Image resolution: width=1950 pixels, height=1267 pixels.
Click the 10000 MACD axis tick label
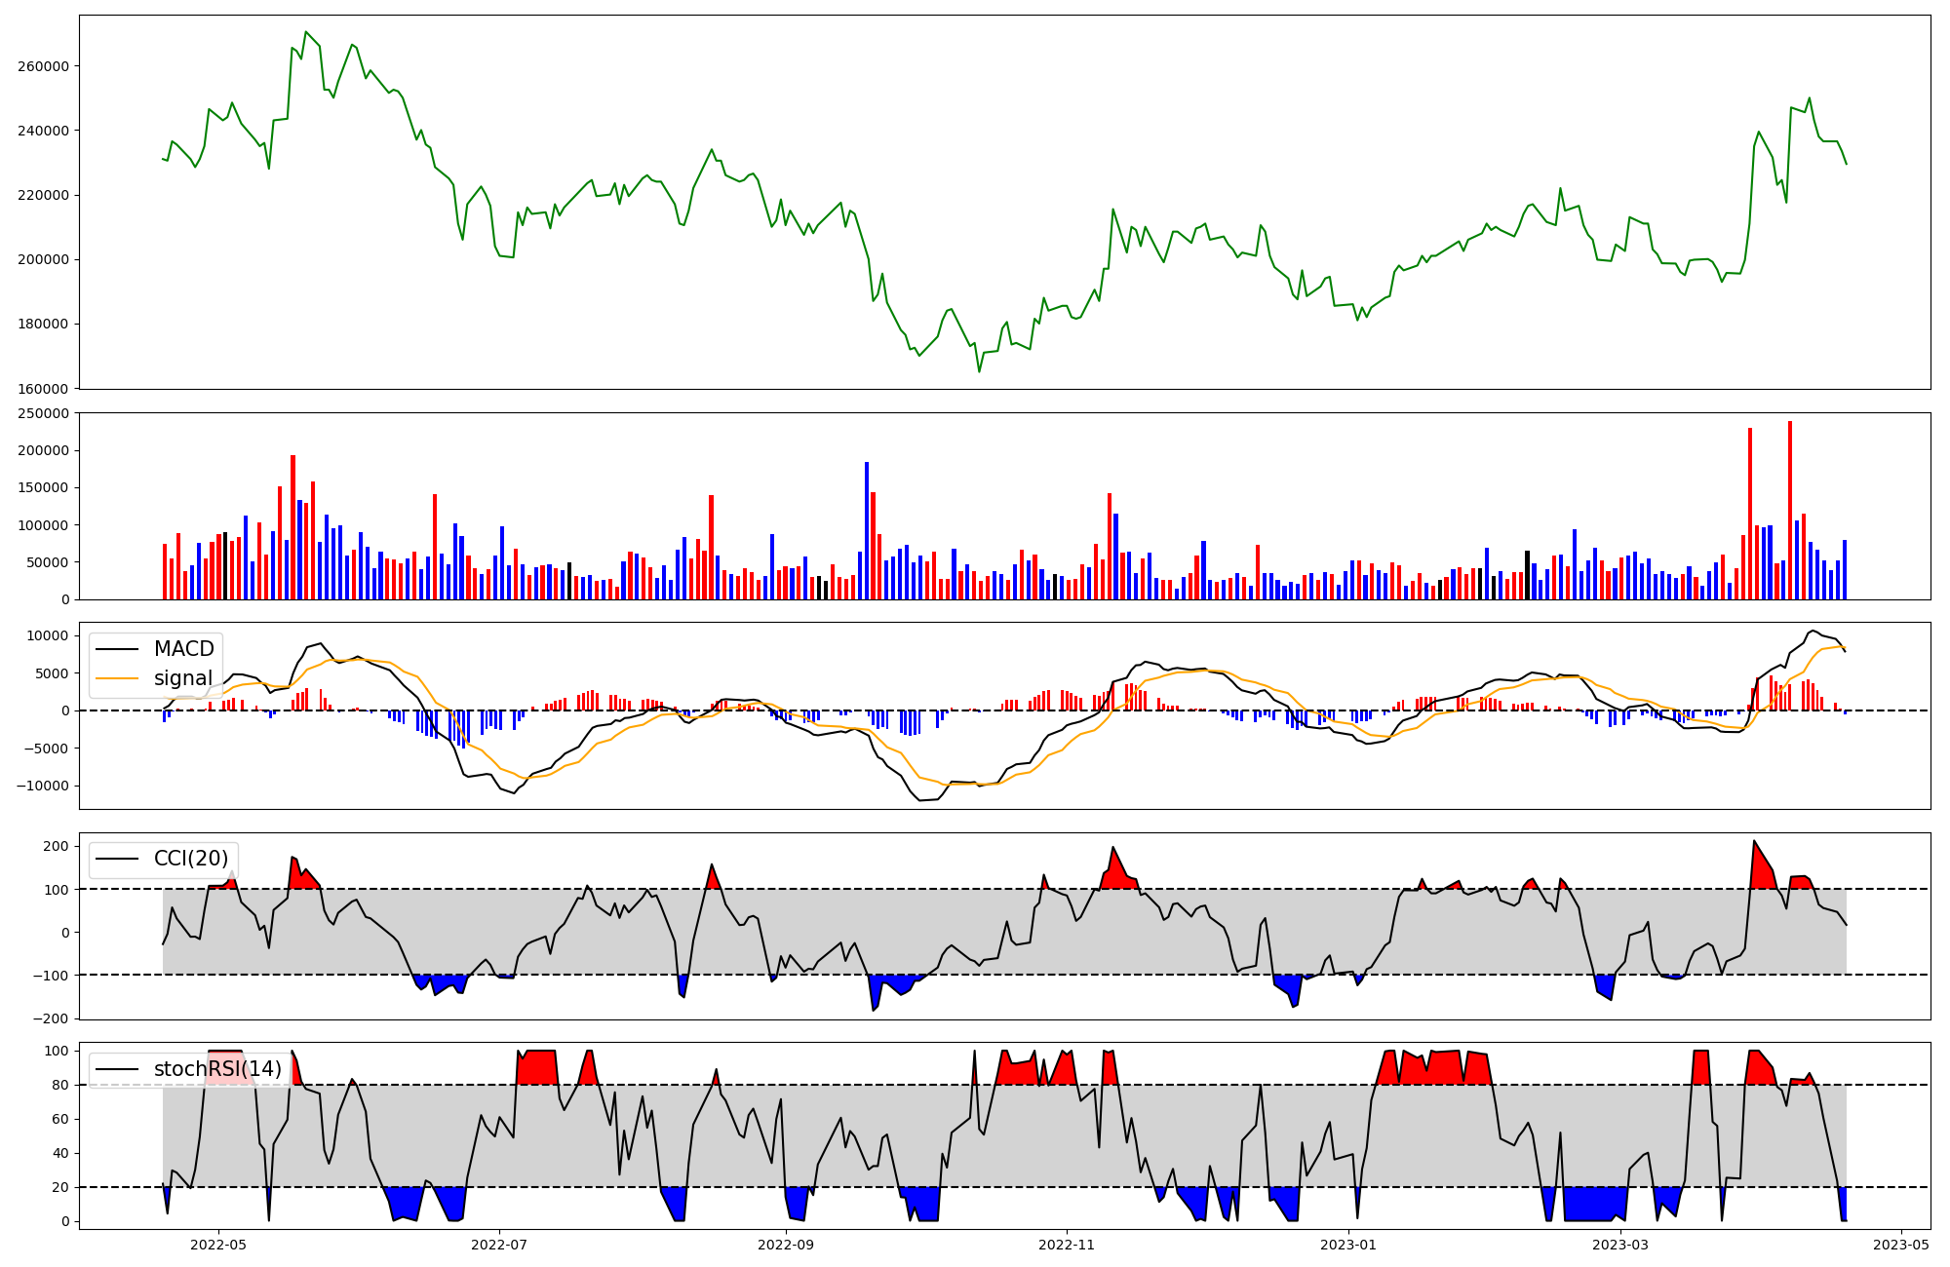[x=49, y=635]
